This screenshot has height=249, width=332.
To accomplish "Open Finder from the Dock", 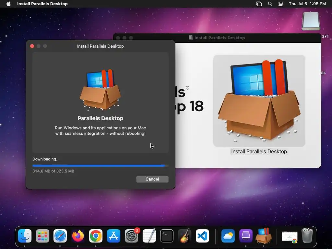I will 25,236.
